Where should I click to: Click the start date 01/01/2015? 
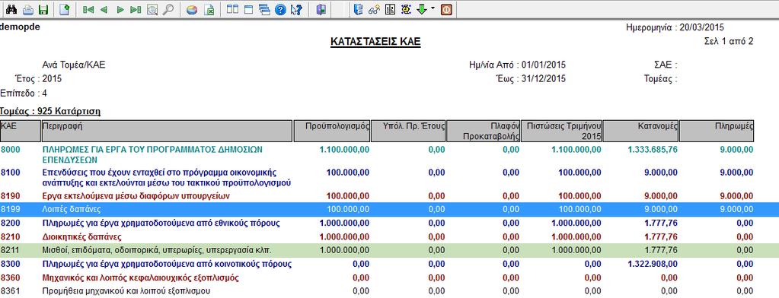click(544, 65)
